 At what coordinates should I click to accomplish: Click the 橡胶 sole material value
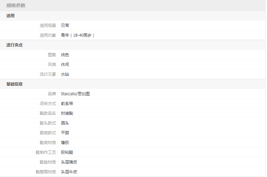point(65,143)
